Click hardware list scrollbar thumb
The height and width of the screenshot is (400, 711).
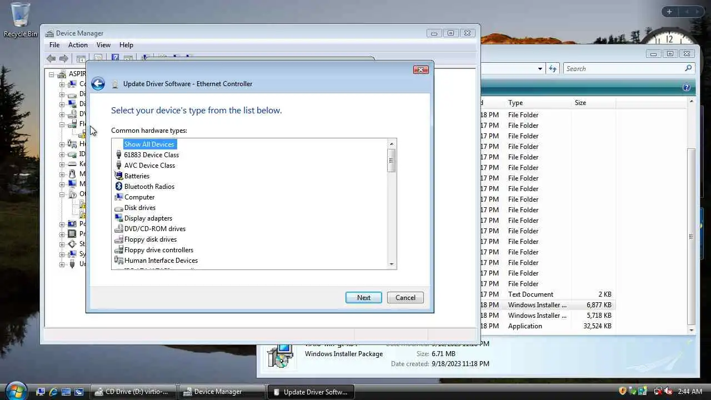click(x=392, y=161)
